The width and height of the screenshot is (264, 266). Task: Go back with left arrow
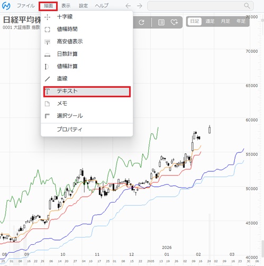[x=128, y=6]
